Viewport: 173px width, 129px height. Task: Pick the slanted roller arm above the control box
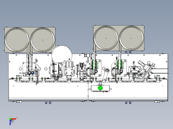tap(105, 76)
